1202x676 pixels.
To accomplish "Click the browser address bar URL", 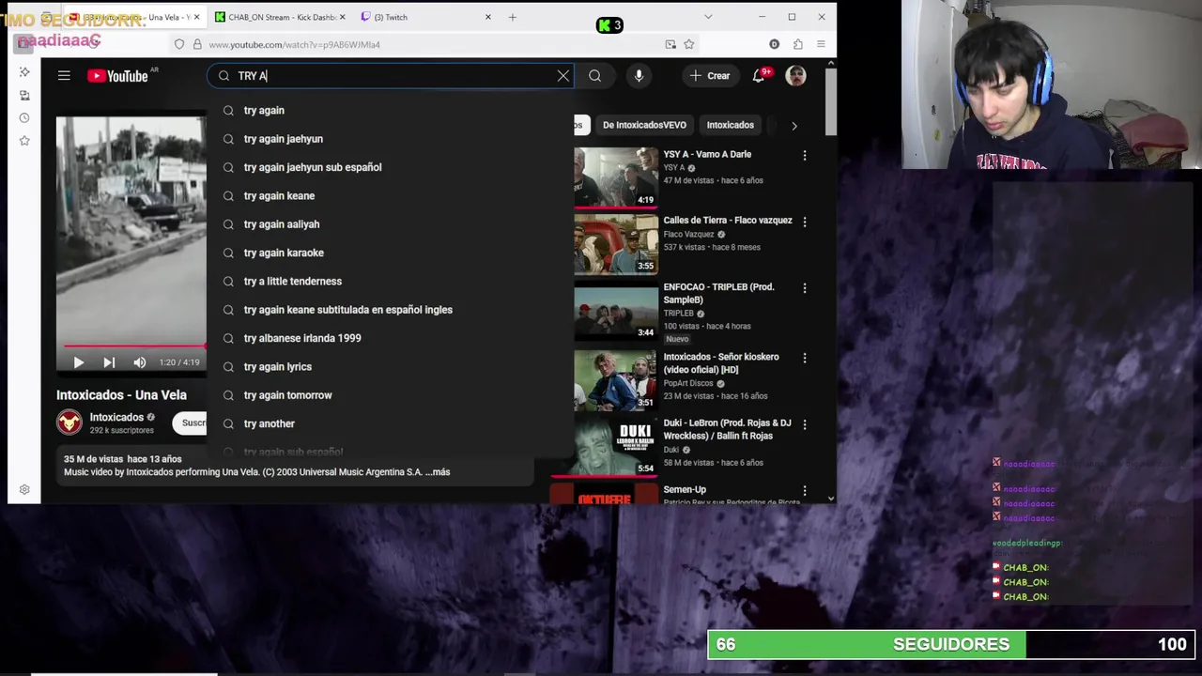I will (x=294, y=44).
